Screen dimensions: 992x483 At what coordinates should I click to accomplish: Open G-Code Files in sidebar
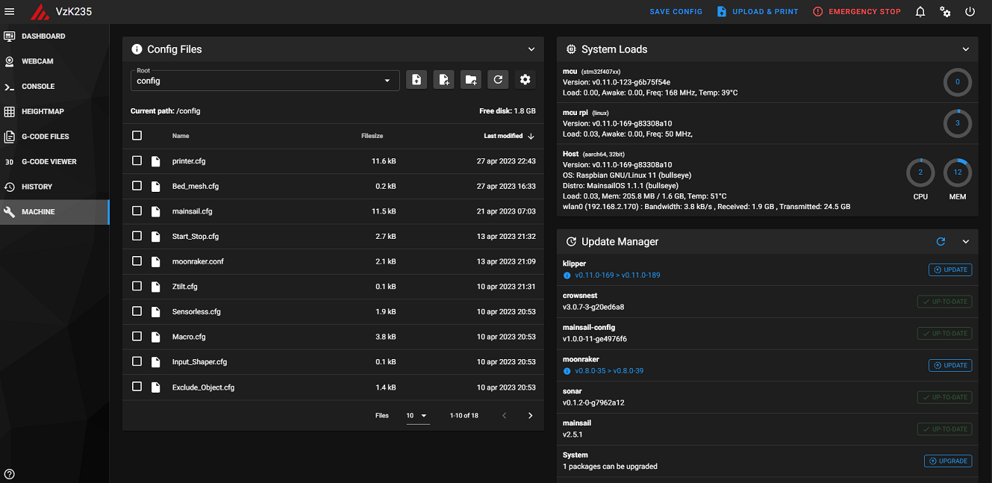point(45,137)
